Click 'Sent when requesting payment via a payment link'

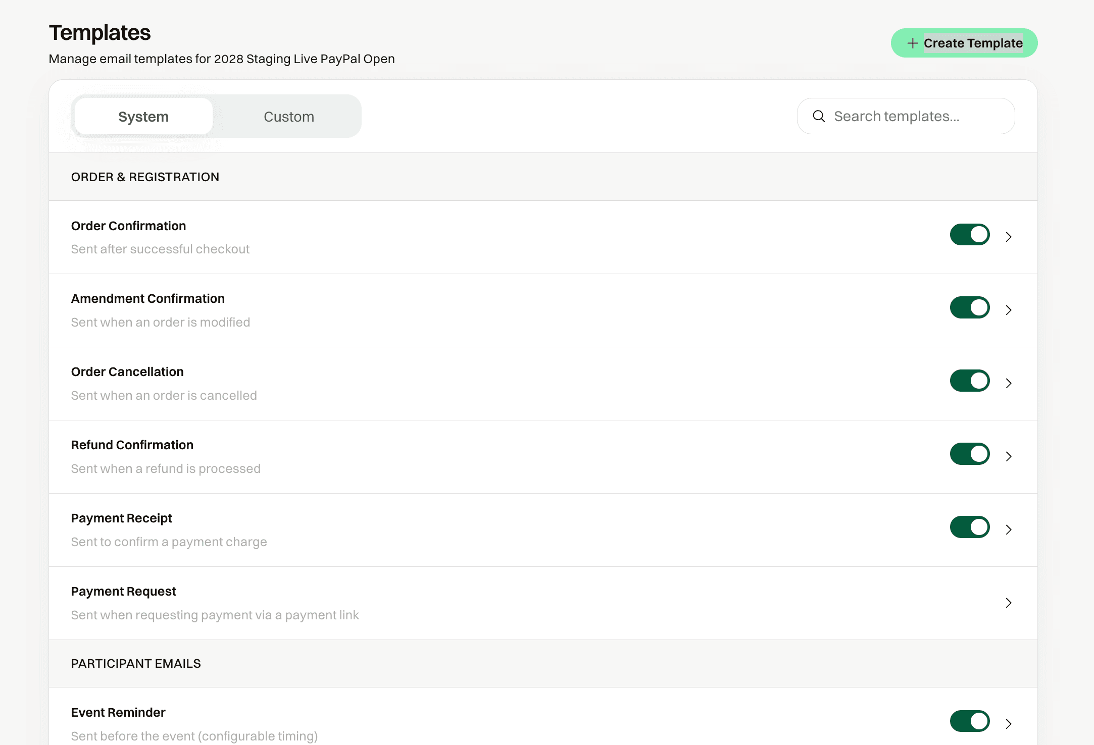tap(215, 615)
